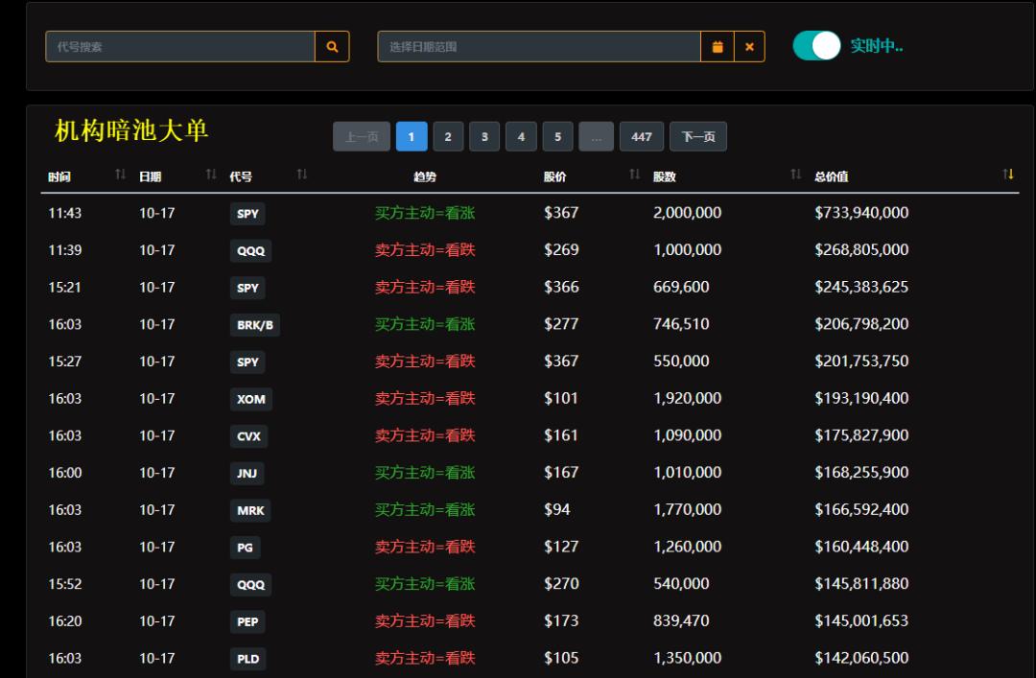
Task: Click the 机构暗池大单 title
Action: (x=131, y=130)
